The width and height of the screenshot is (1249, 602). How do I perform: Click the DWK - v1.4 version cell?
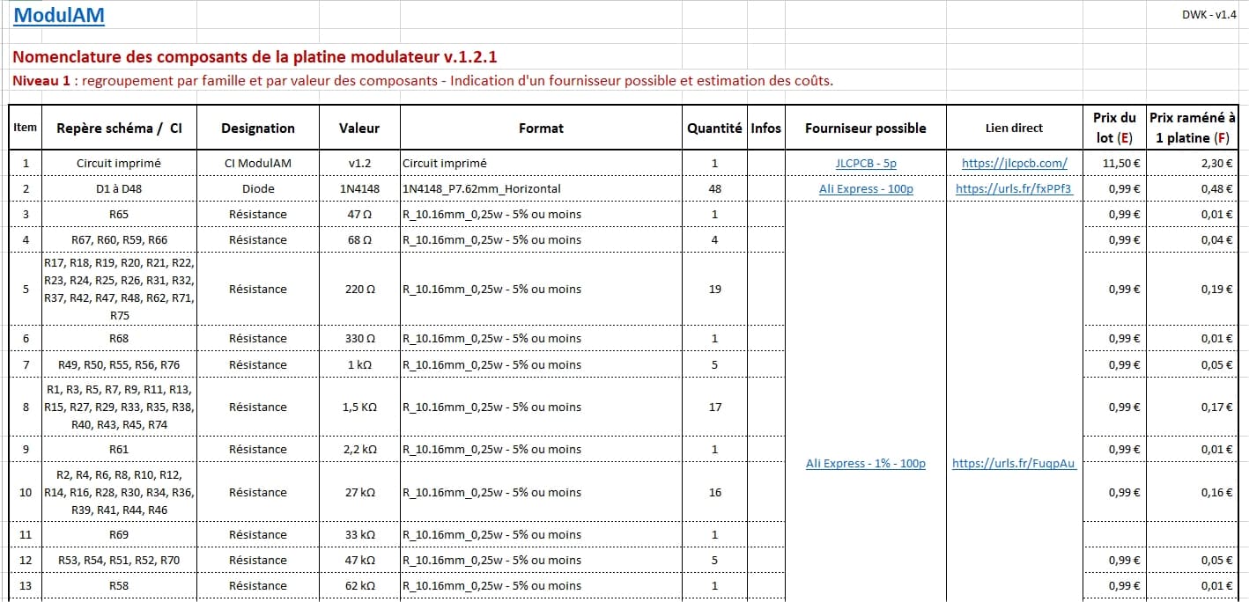[1208, 14]
